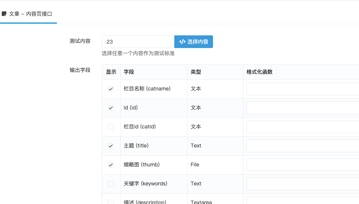
Task: Click the code icon in 选择内容 button
Action: [182, 42]
